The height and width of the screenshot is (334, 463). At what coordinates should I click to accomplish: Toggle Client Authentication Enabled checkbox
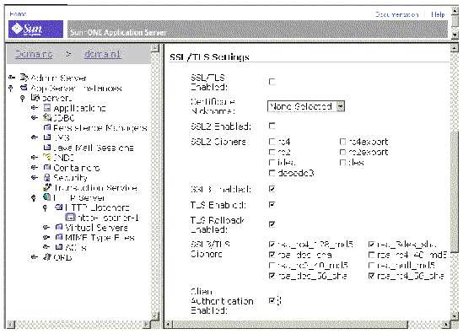coord(272,301)
